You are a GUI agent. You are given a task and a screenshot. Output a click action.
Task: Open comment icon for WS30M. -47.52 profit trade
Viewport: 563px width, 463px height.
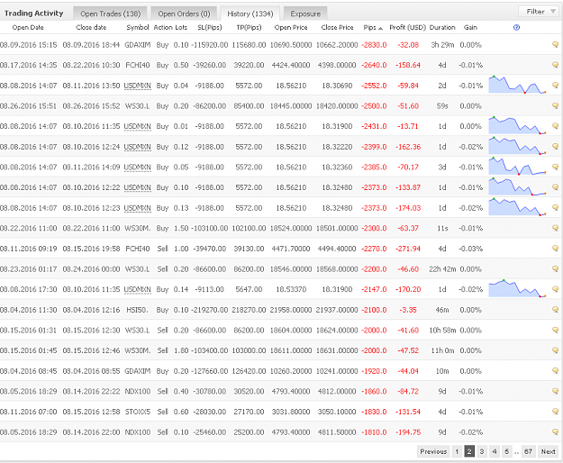pos(555,350)
